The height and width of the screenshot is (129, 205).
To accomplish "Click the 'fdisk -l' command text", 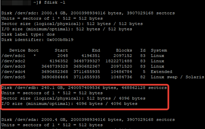I will coord(55,2).
